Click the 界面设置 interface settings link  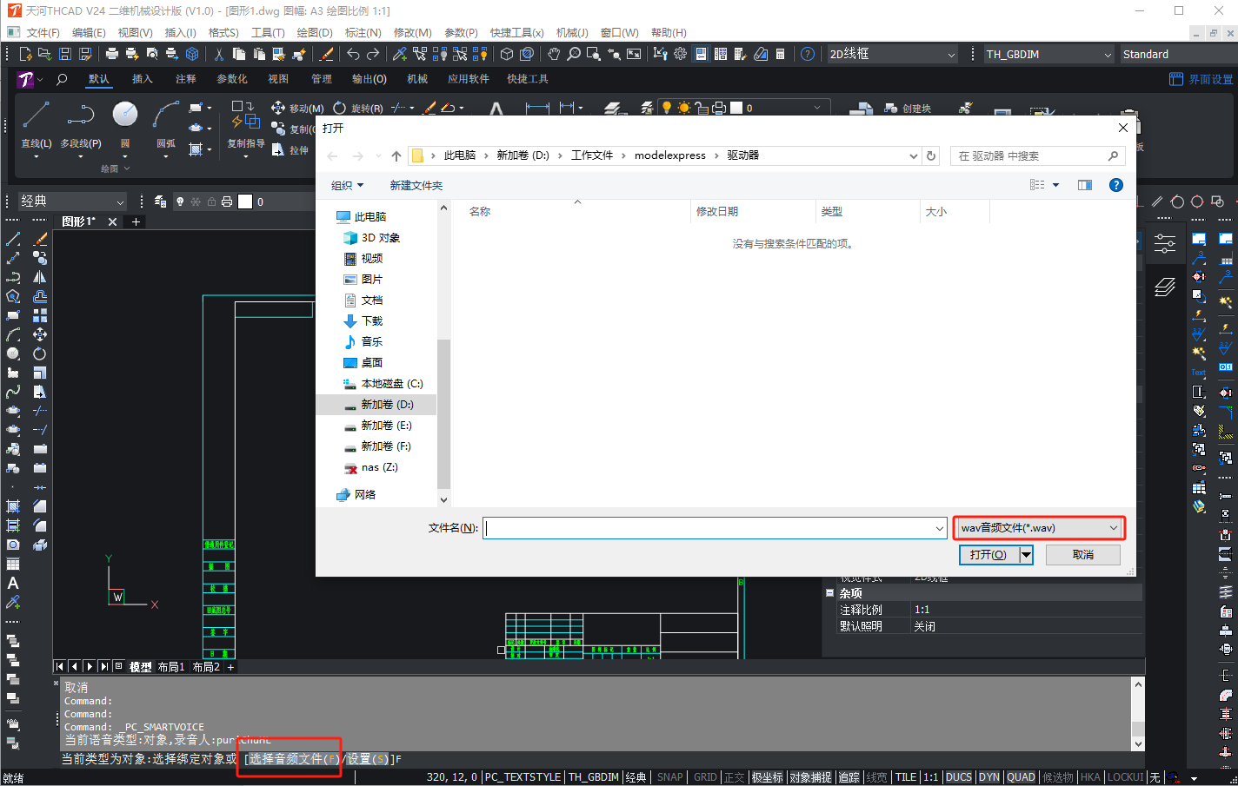(x=1201, y=79)
